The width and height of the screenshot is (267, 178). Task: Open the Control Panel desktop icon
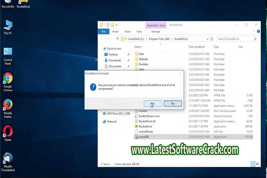(8, 56)
